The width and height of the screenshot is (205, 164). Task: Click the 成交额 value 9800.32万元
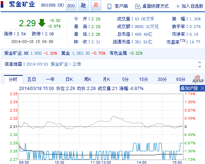tap(147, 27)
